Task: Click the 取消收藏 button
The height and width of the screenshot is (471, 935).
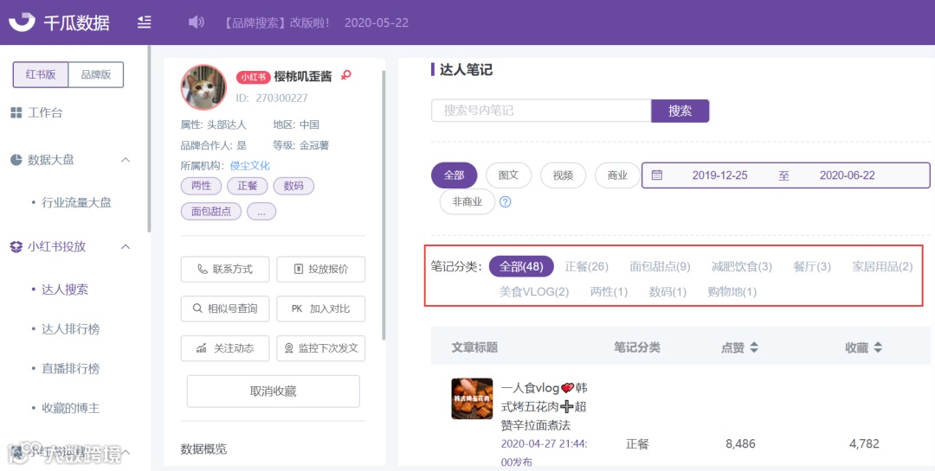Action: click(x=273, y=391)
